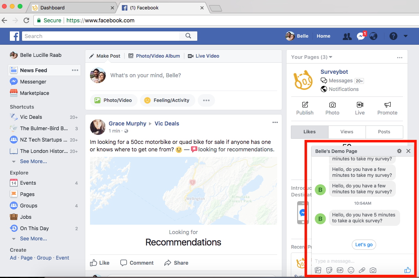
Task: Open the globe Notifications icon
Action: click(373, 36)
